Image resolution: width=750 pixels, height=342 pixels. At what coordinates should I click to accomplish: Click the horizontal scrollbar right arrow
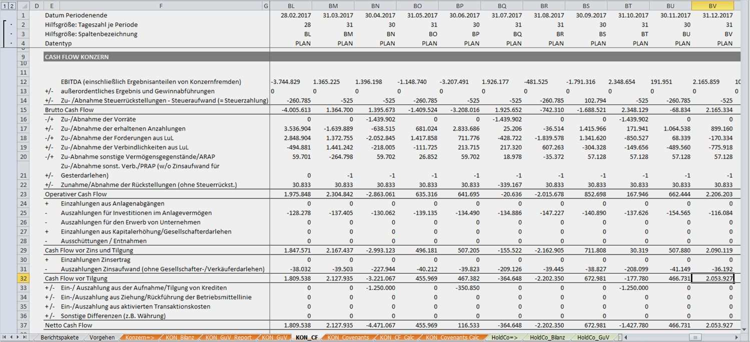(x=737, y=337)
